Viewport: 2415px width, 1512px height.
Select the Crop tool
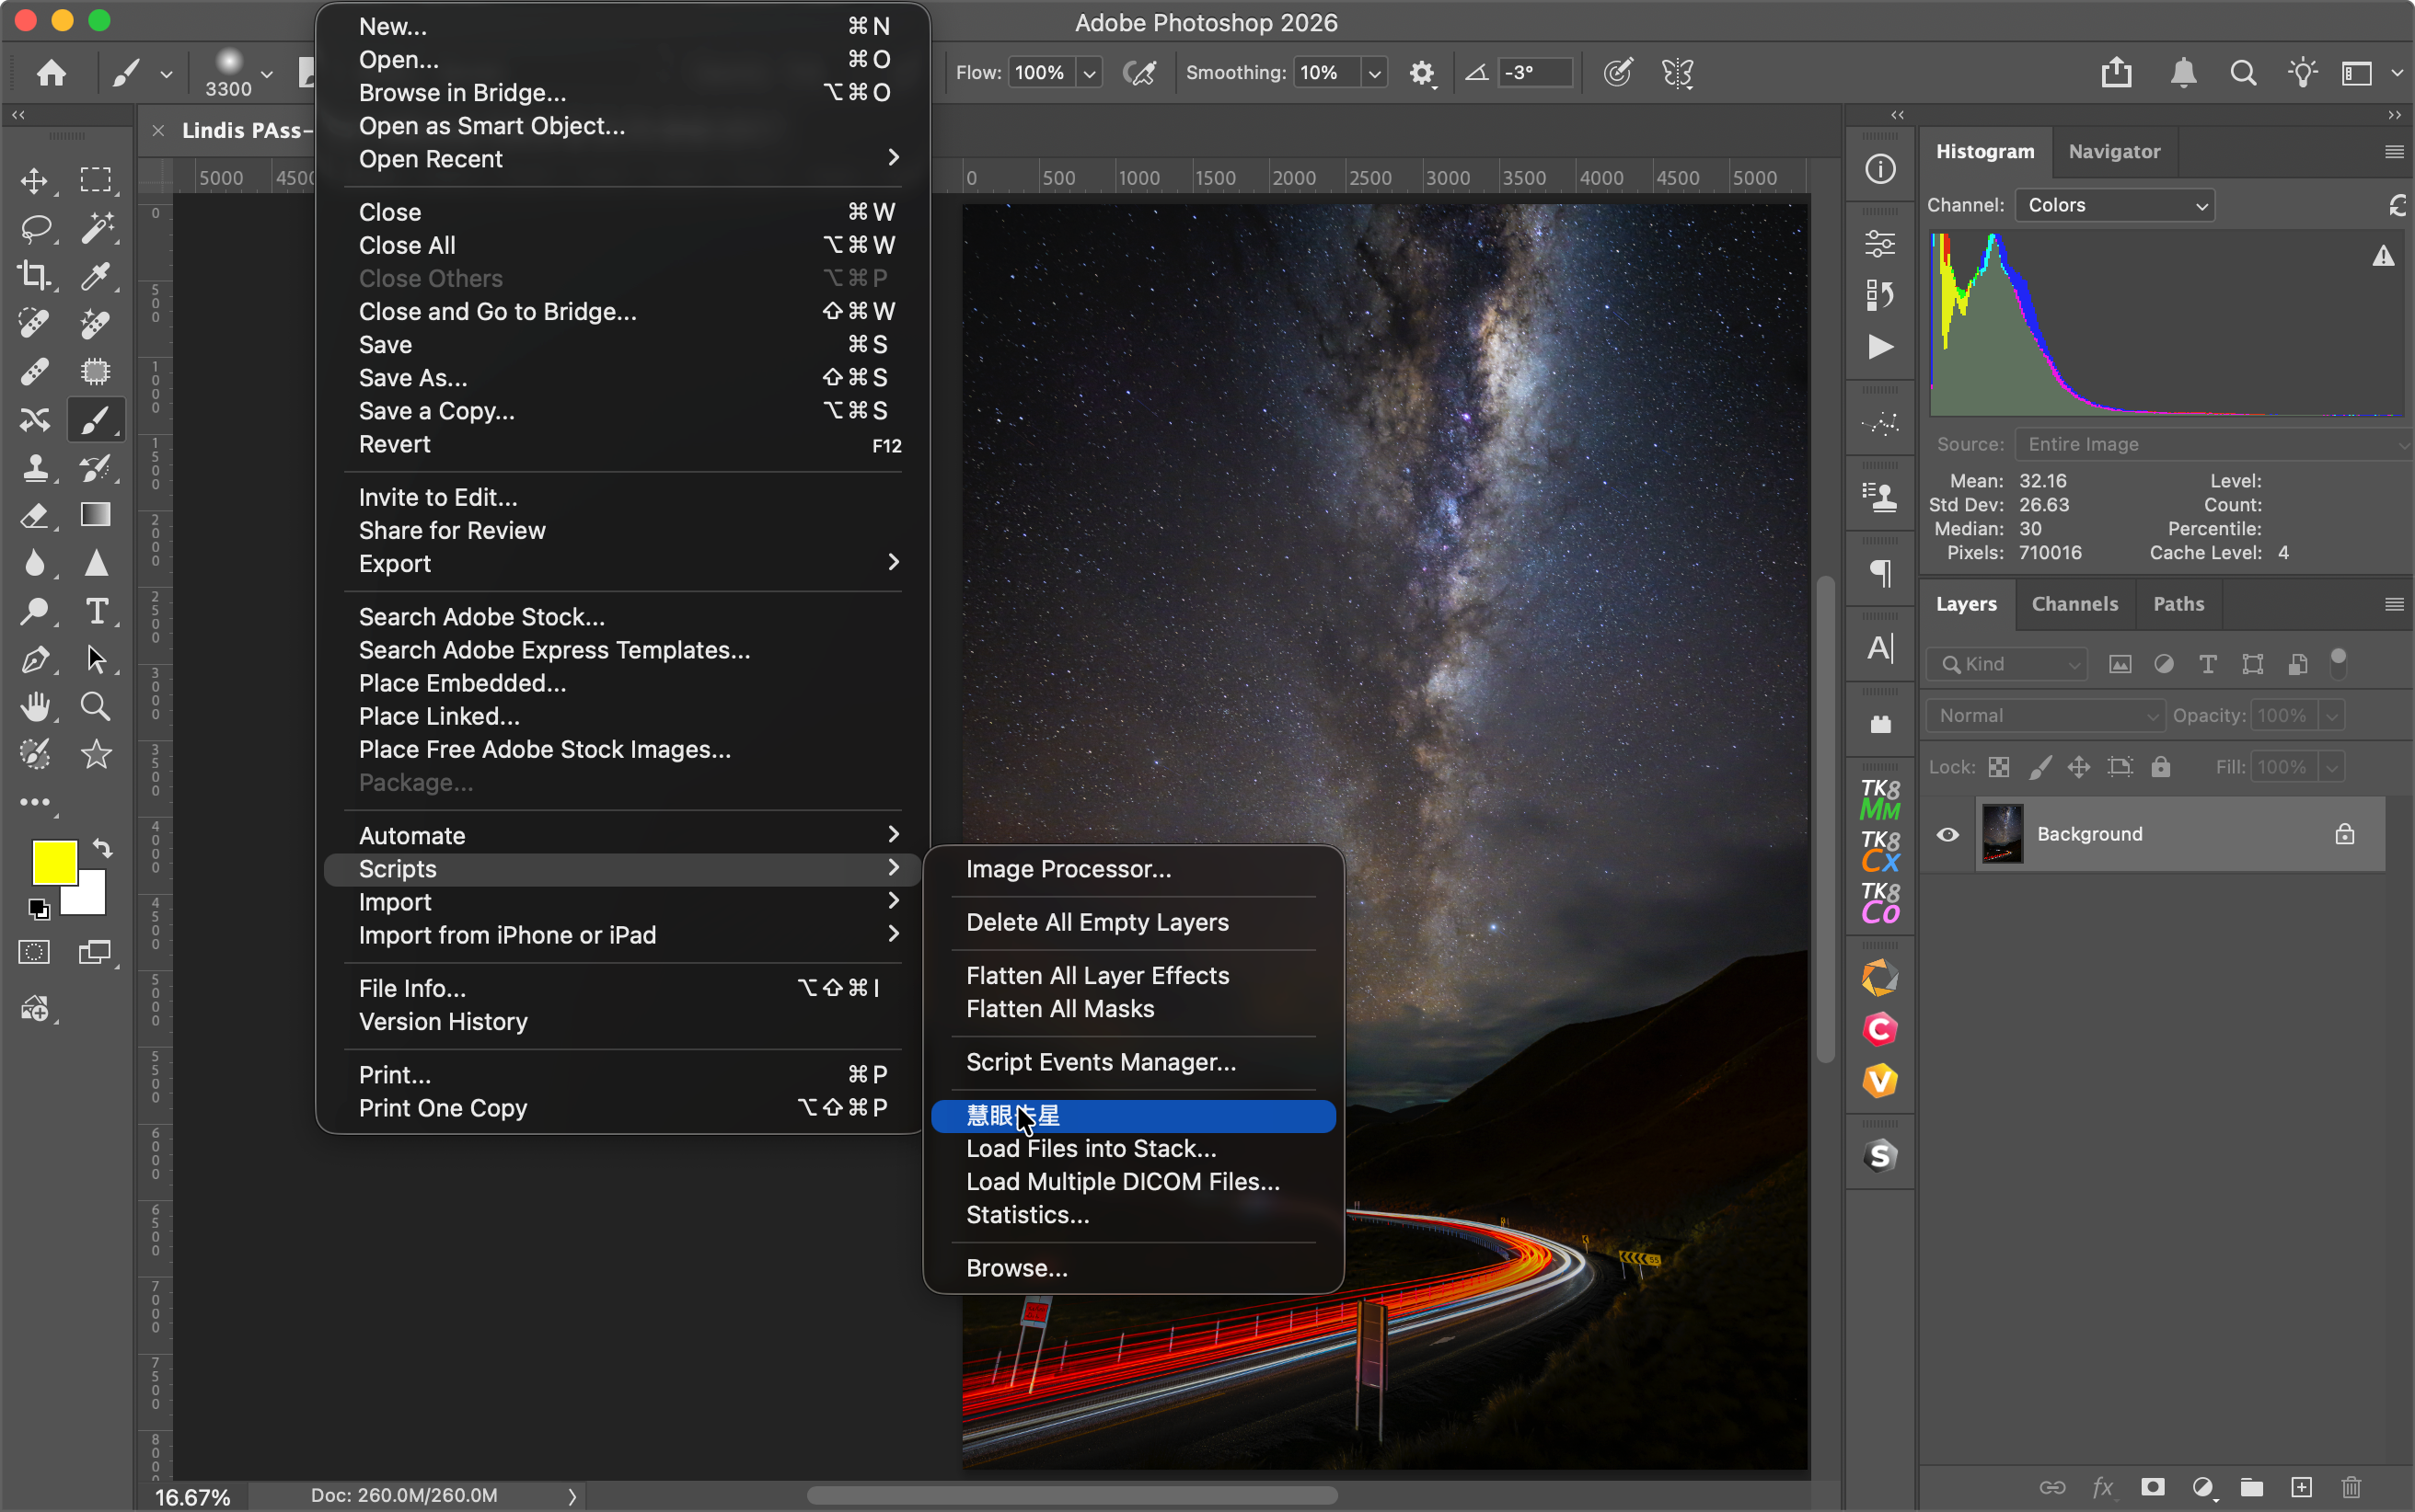36,277
